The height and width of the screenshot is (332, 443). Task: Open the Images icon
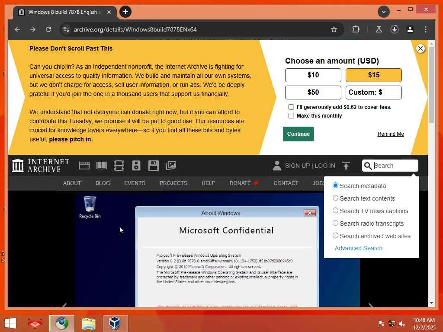click(x=171, y=166)
